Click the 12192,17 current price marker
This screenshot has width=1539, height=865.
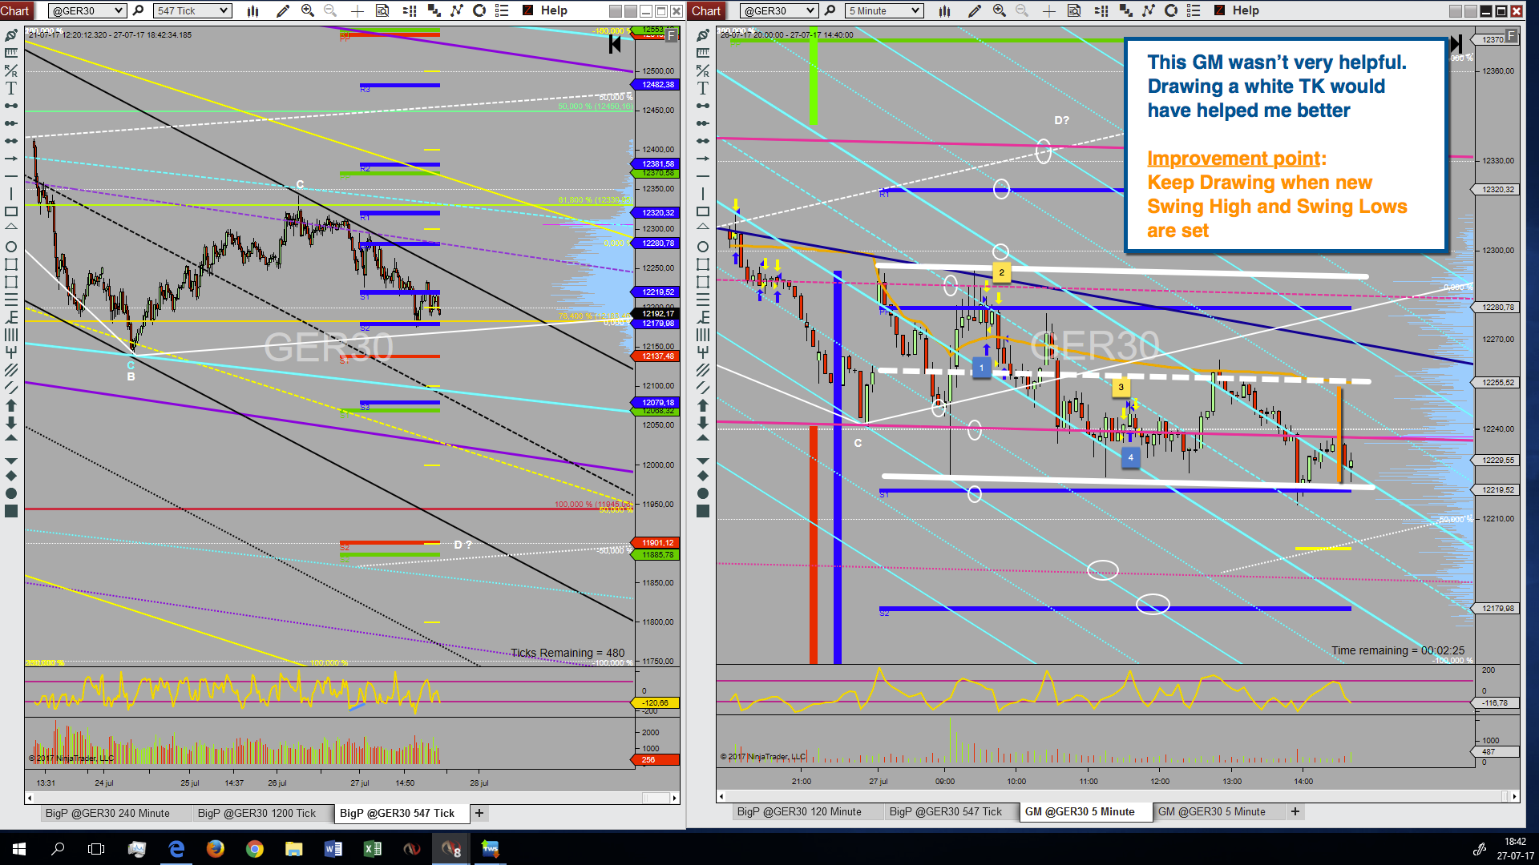[657, 314]
